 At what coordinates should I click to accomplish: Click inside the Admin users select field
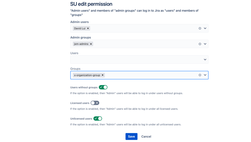click(144, 28)
